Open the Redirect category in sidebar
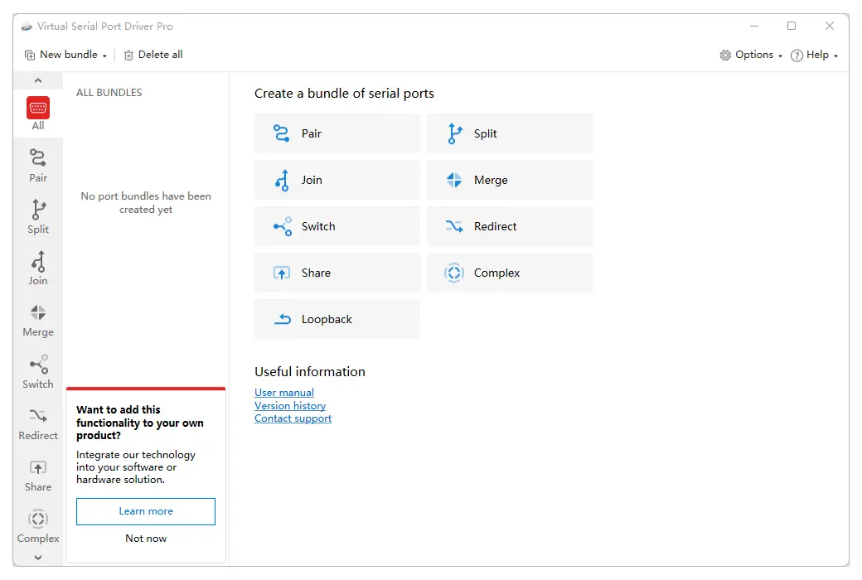The image size is (862, 580). (38, 423)
